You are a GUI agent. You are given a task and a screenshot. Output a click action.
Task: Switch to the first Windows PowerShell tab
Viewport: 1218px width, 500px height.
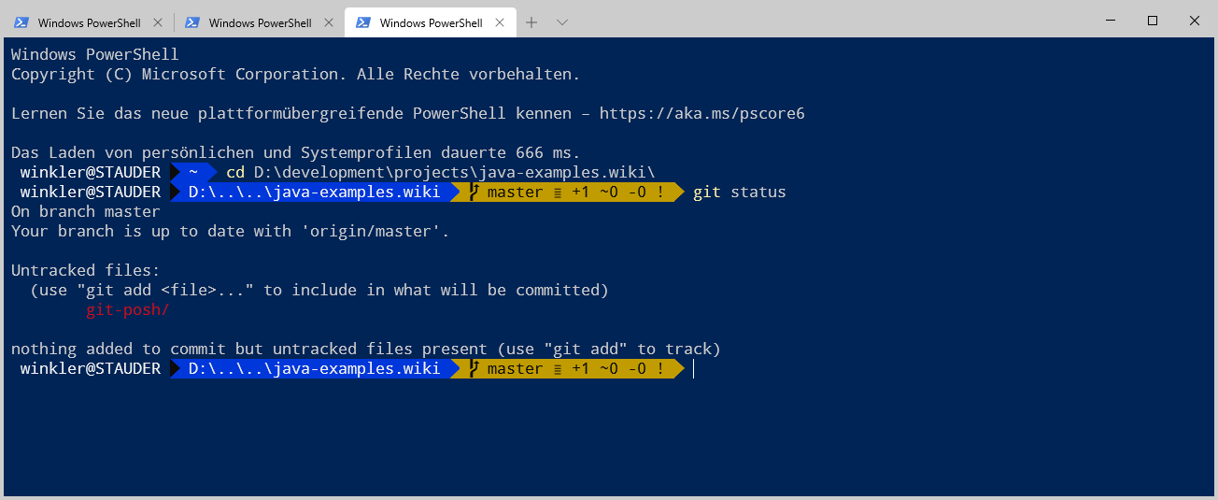[89, 22]
